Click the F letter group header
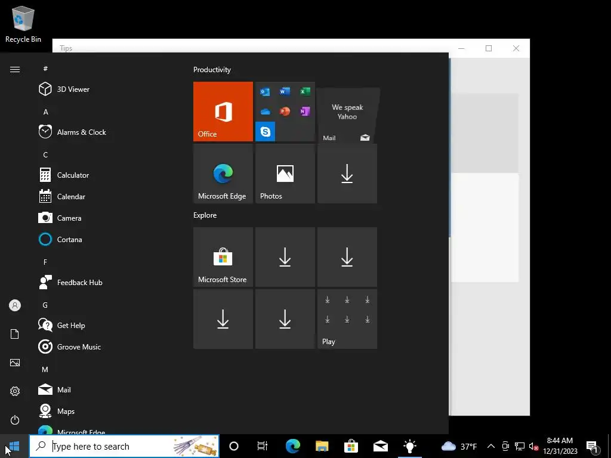Viewport: 611px width, 458px height. (x=45, y=262)
